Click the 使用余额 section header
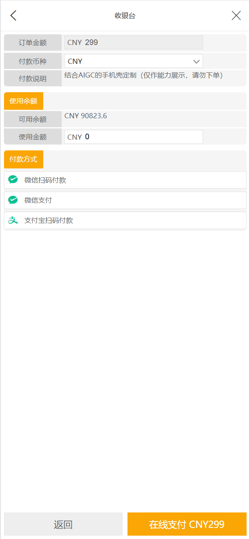The image size is (249, 539). click(24, 101)
